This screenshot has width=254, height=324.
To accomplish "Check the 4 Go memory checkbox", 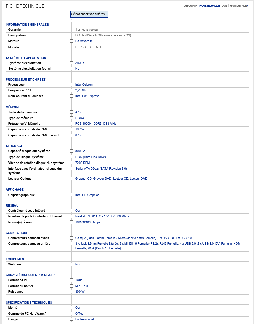I will tap(71, 112).
